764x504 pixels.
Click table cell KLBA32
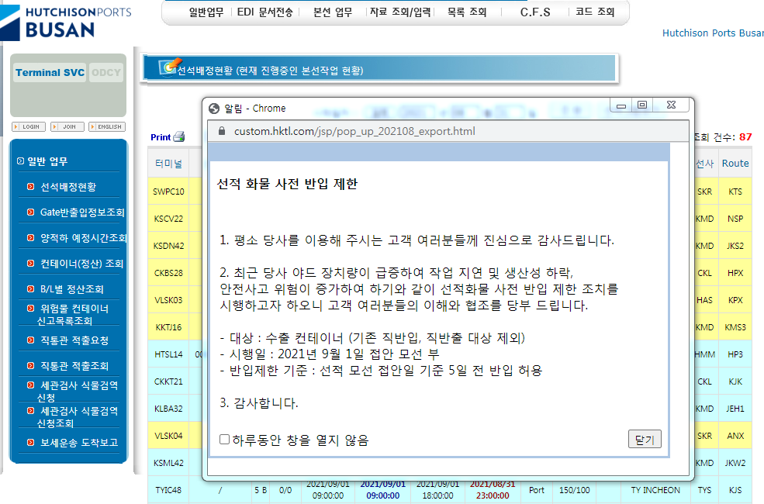click(168, 409)
